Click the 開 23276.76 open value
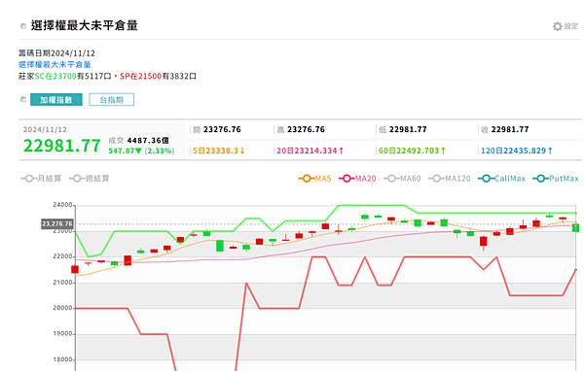Image resolution: width=584 pixels, height=371 pixels. pos(217,129)
